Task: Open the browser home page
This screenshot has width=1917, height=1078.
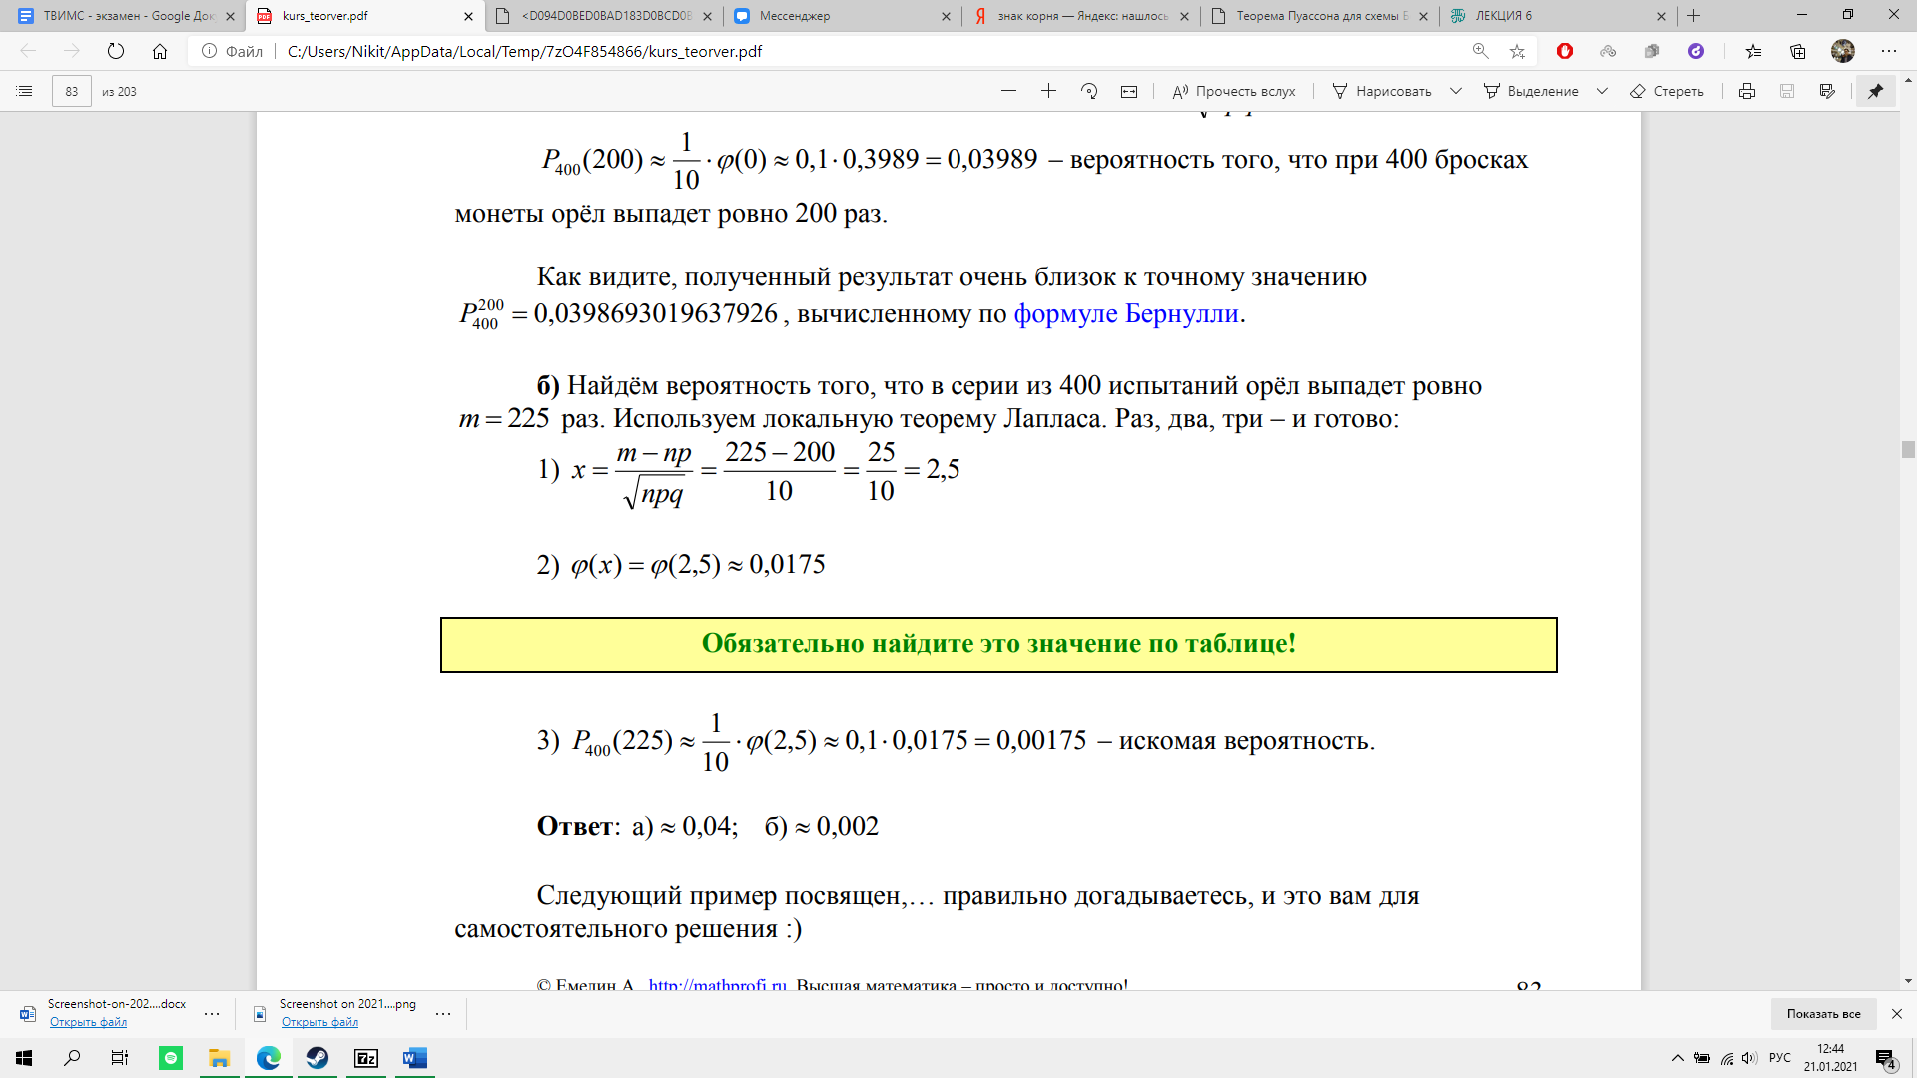Action: [160, 51]
